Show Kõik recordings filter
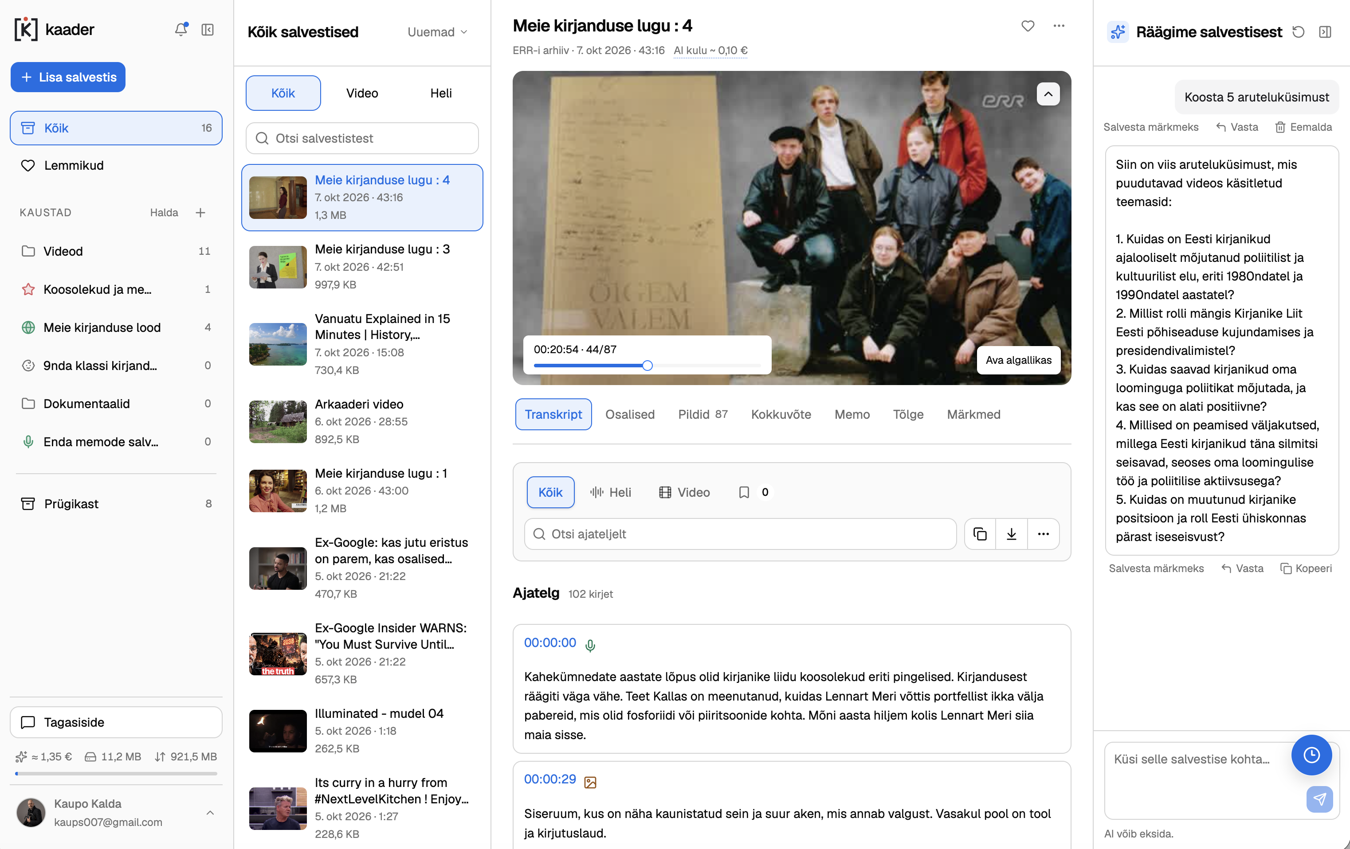 click(x=283, y=93)
